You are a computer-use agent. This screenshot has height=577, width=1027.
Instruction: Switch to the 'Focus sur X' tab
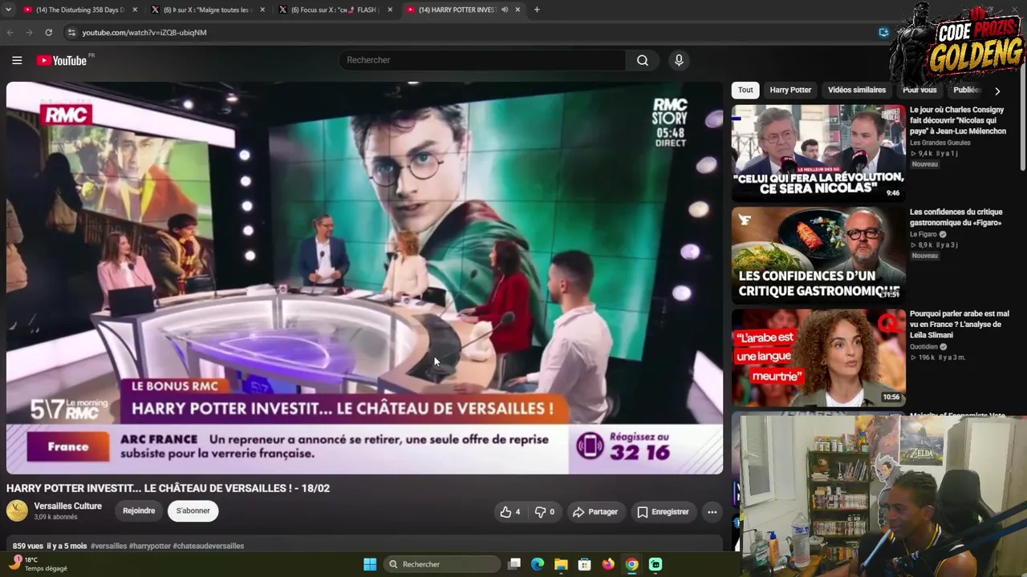point(335,10)
